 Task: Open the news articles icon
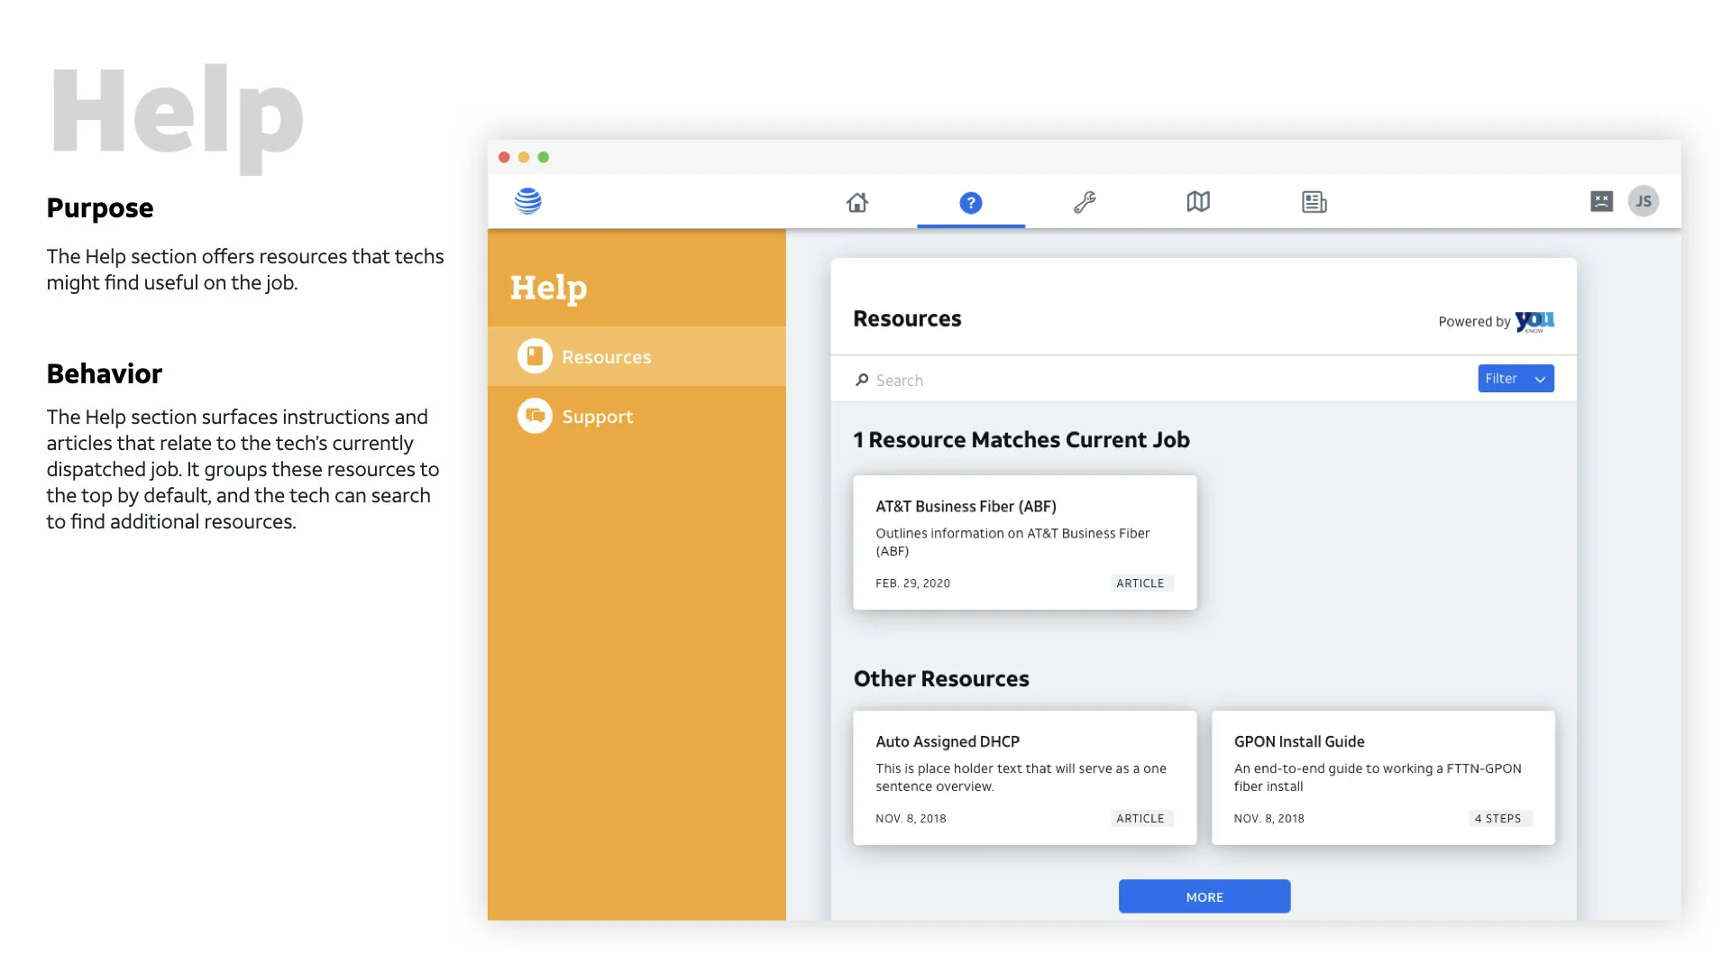[x=1314, y=202]
